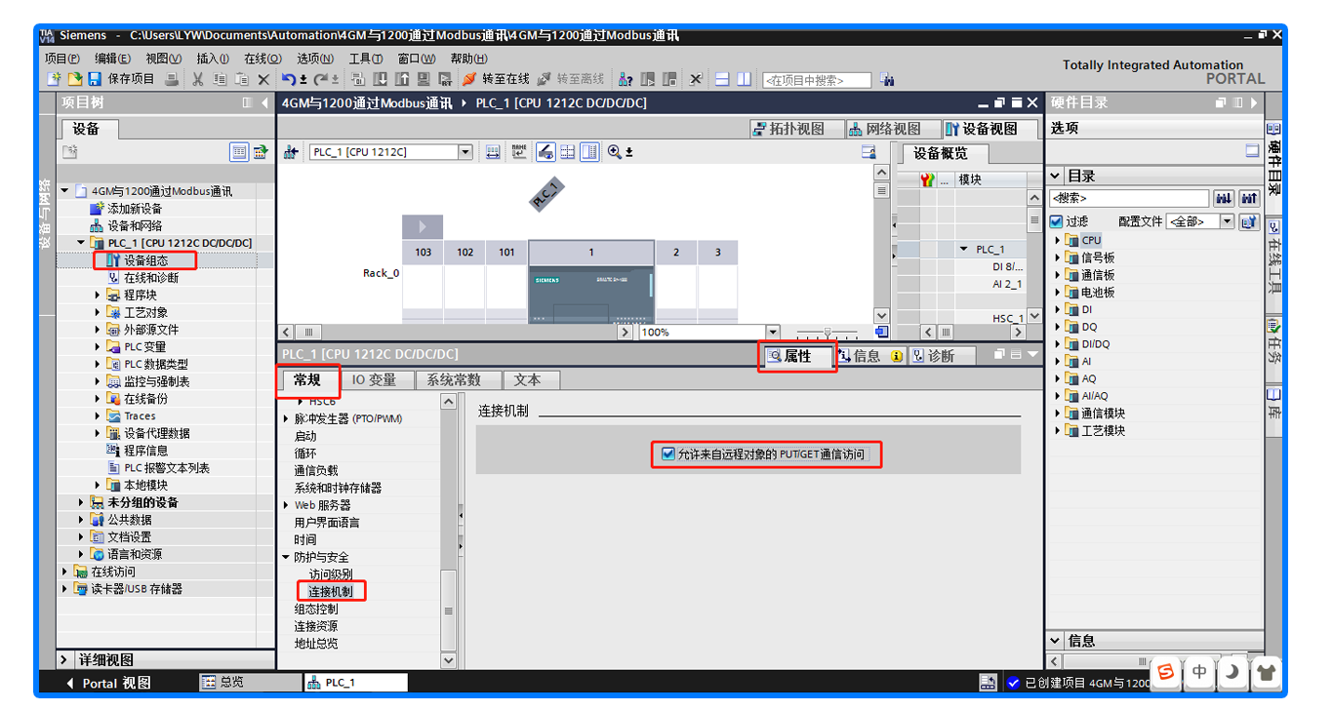Select 连接机制 in properties navigation
Screen dimensions: 1333x711
tap(331, 591)
